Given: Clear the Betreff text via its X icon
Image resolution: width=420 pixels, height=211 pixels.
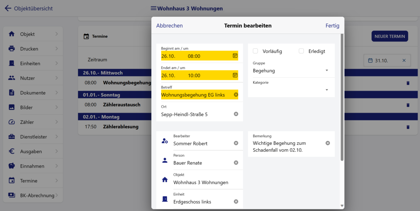Looking at the screenshot, I should pos(236,94).
